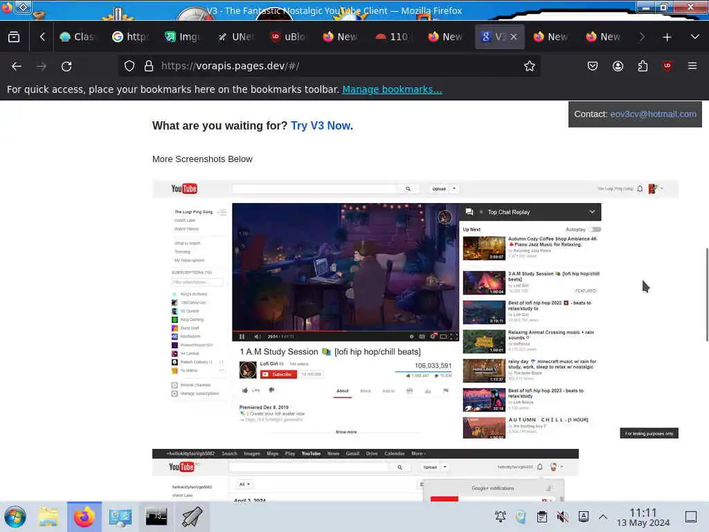The width and height of the screenshot is (709, 532).
Task: Click the Autumn Cozy Coffee Shop thumbnail
Action: coord(484,249)
